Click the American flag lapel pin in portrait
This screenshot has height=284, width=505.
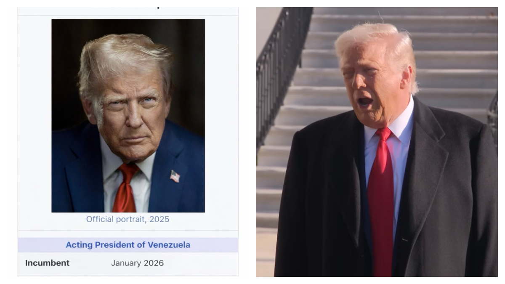tap(175, 176)
